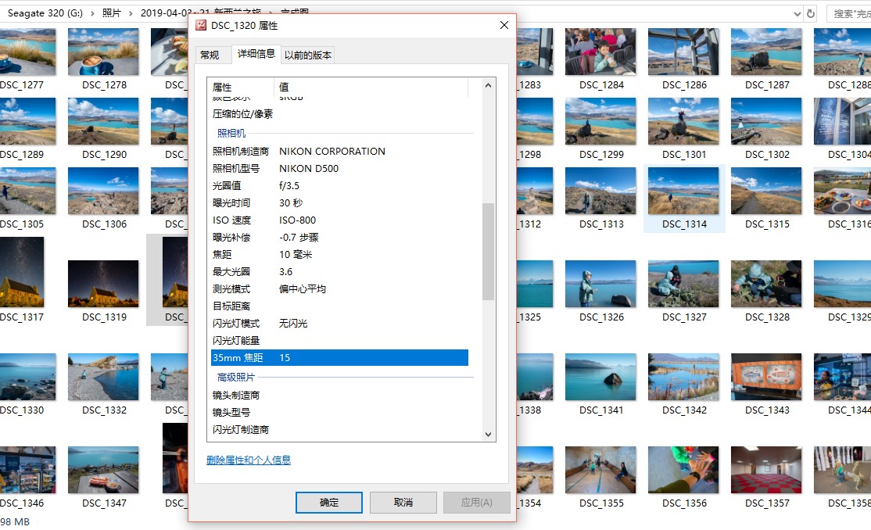Viewport: 871px width, 530px height.
Task: Expand the address bar history dropdown
Action: click(x=797, y=13)
